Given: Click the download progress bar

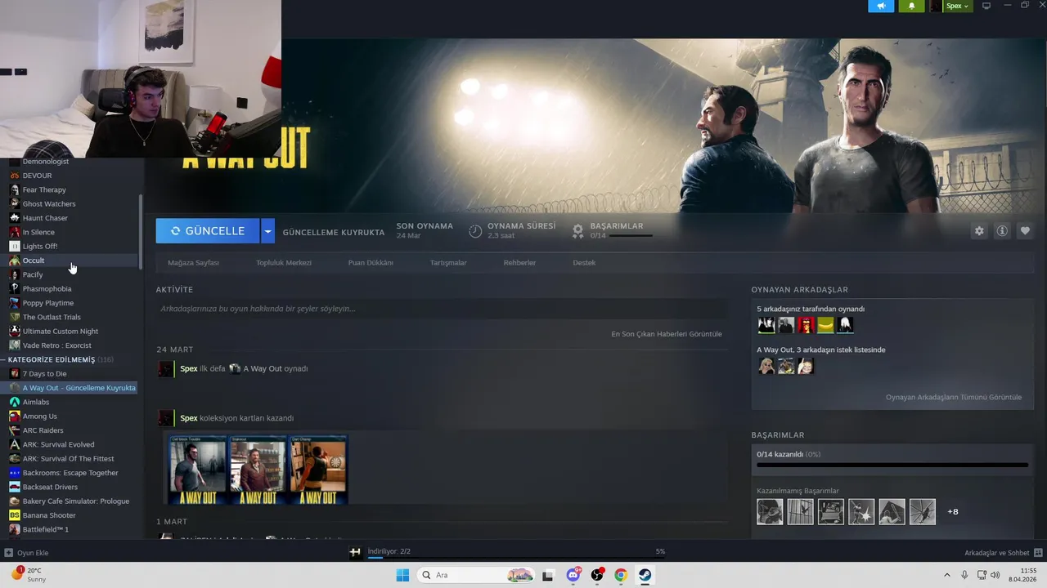Looking at the screenshot, I should pyautogui.click(x=516, y=559).
